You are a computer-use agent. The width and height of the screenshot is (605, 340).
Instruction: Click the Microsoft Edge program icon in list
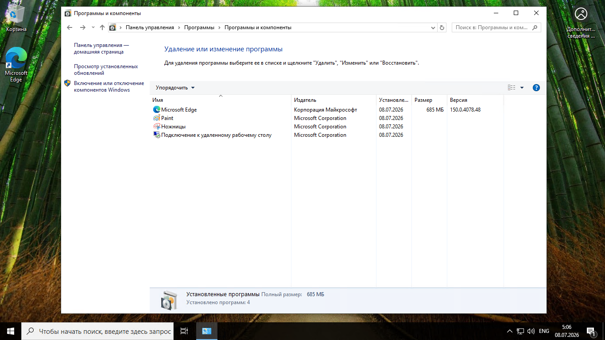tap(156, 109)
